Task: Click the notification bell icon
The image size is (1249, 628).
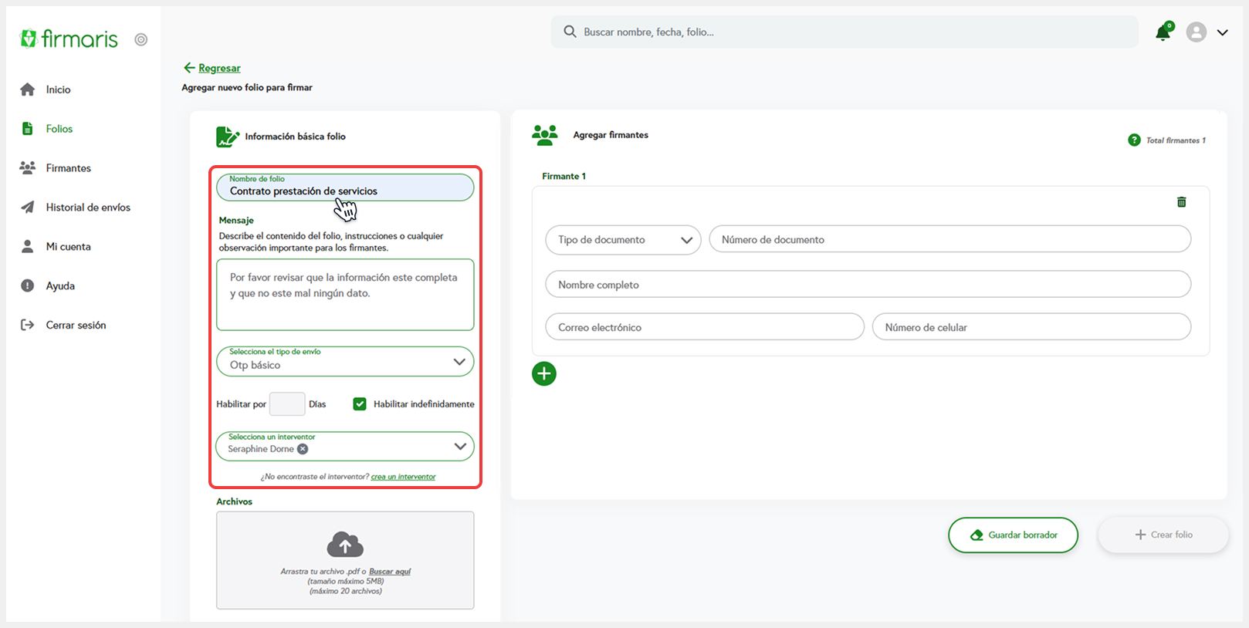Action: [1163, 32]
